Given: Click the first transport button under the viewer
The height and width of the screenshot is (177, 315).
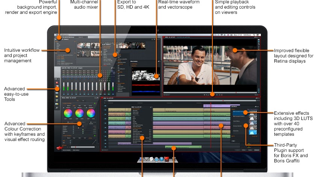Looking at the screenshot, I should coord(204,95).
